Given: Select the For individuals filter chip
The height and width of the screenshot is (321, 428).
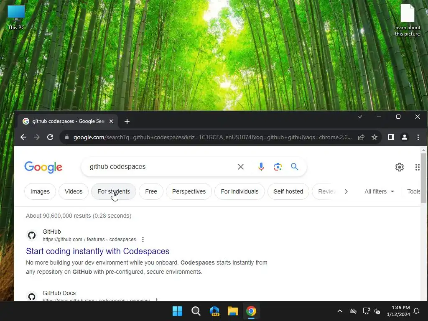Looking at the screenshot, I should [239, 191].
